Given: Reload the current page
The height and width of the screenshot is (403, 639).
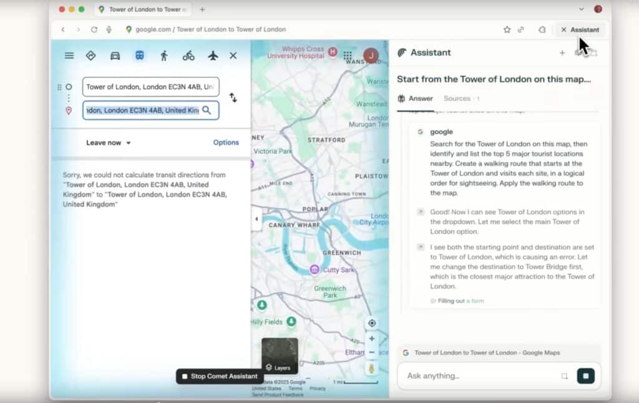Looking at the screenshot, I should click(x=94, y=29).
